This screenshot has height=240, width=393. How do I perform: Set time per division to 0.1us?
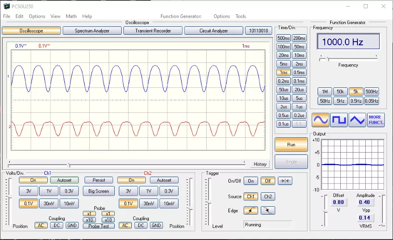point(283,124)
